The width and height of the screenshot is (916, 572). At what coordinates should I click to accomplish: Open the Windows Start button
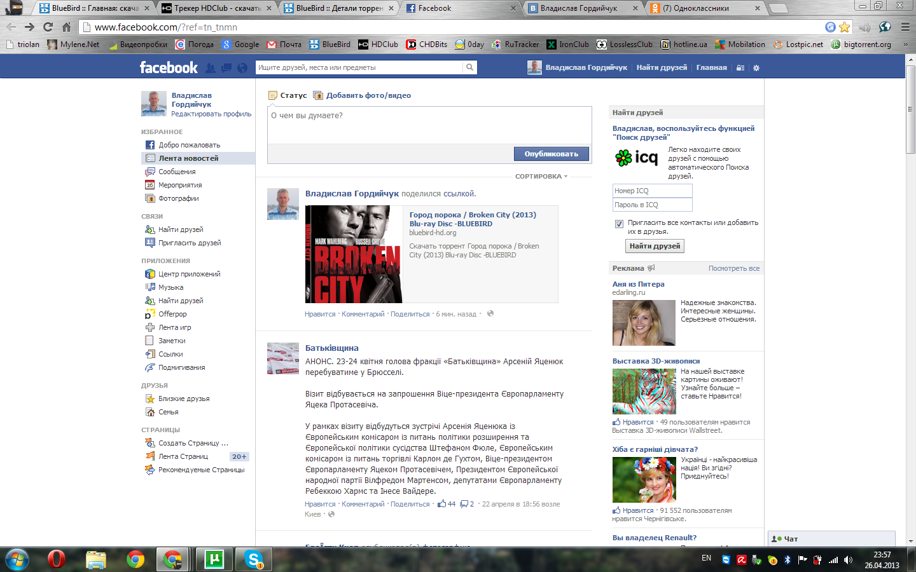pyautogui.click(x=17, y=559)
